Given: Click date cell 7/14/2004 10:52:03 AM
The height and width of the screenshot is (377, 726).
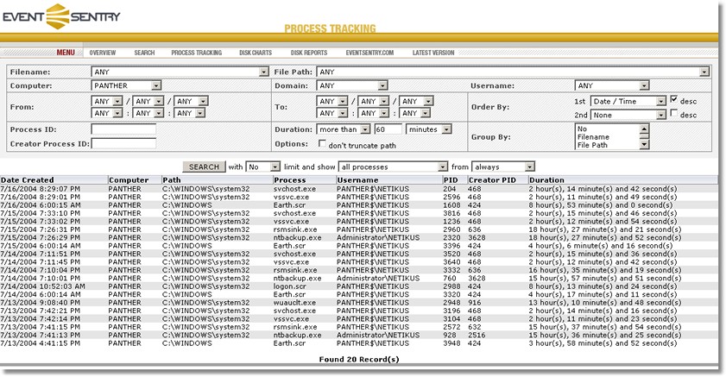Looking at the screenshot, I should point(42,286).
